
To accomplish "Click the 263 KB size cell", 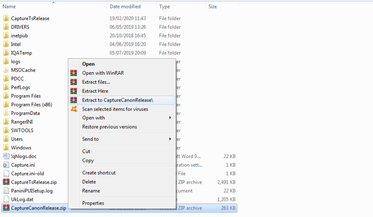I will coord(228,208).
